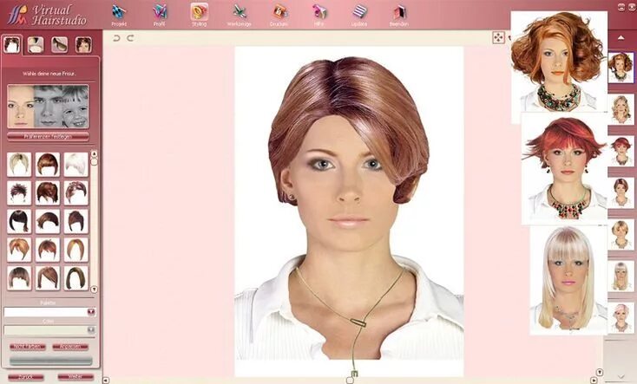Screen dimensions: 637x384
Task: Click the redo arrow icon
Action: (130, 38)
